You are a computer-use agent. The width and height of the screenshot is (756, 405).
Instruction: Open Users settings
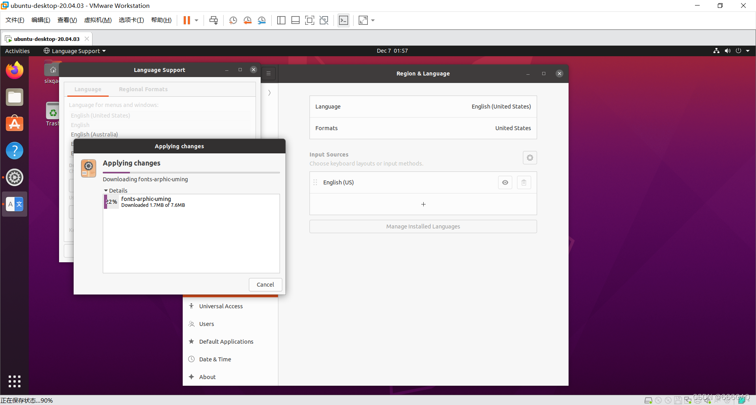click(230, 324)
